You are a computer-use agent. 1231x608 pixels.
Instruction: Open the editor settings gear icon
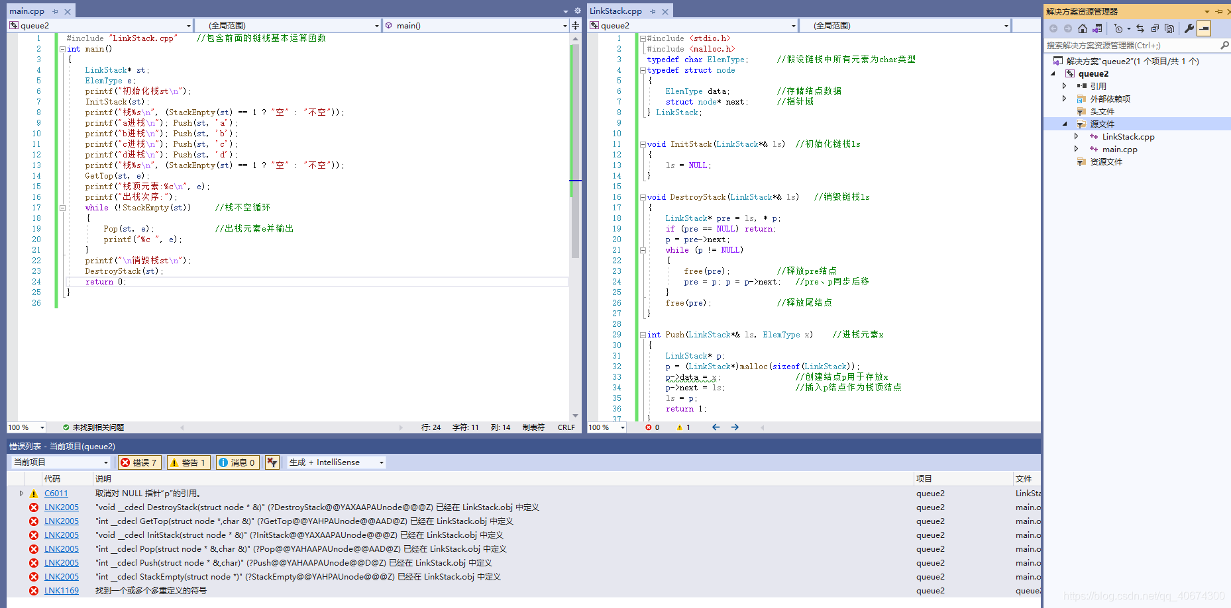point(577,11)
